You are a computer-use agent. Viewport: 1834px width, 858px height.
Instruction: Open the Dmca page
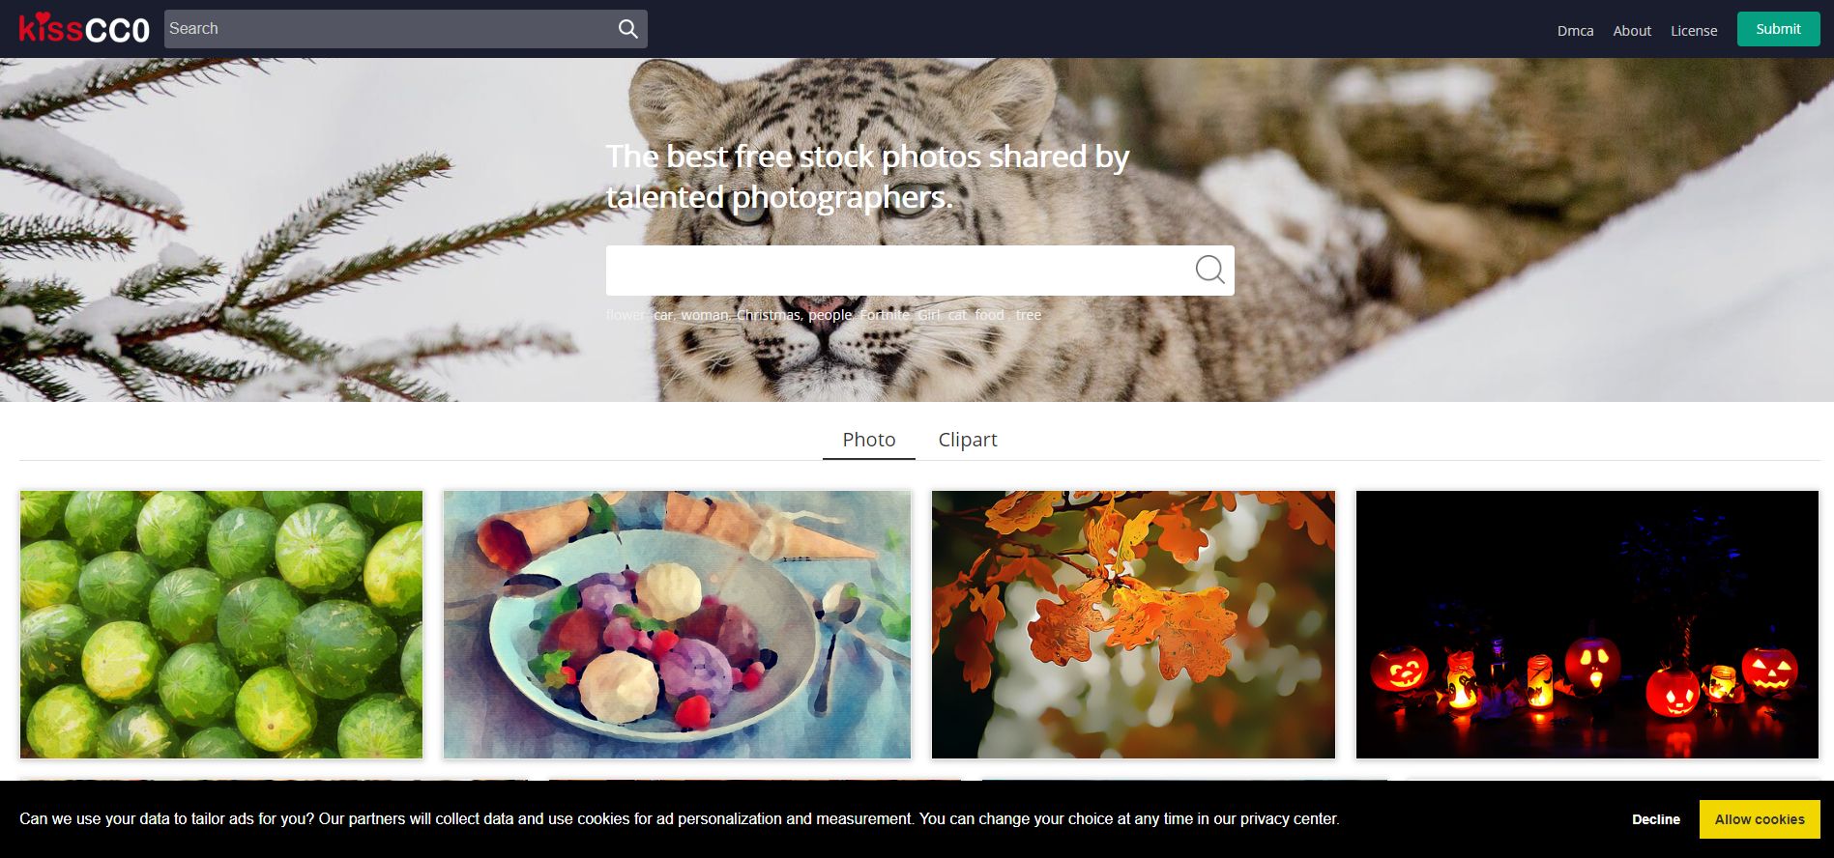[x=1575, y=30]
